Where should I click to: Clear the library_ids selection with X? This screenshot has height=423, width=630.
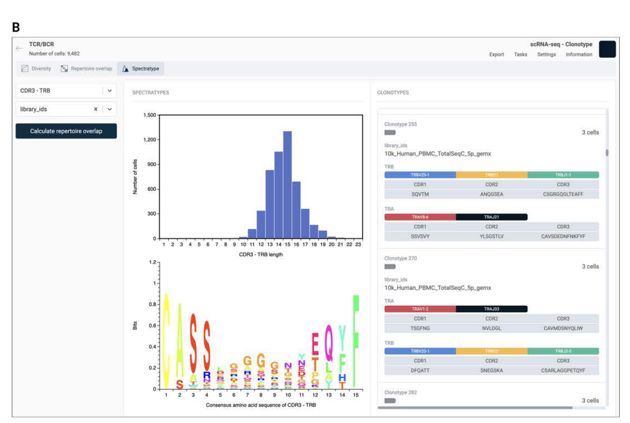tap(96, 109)
